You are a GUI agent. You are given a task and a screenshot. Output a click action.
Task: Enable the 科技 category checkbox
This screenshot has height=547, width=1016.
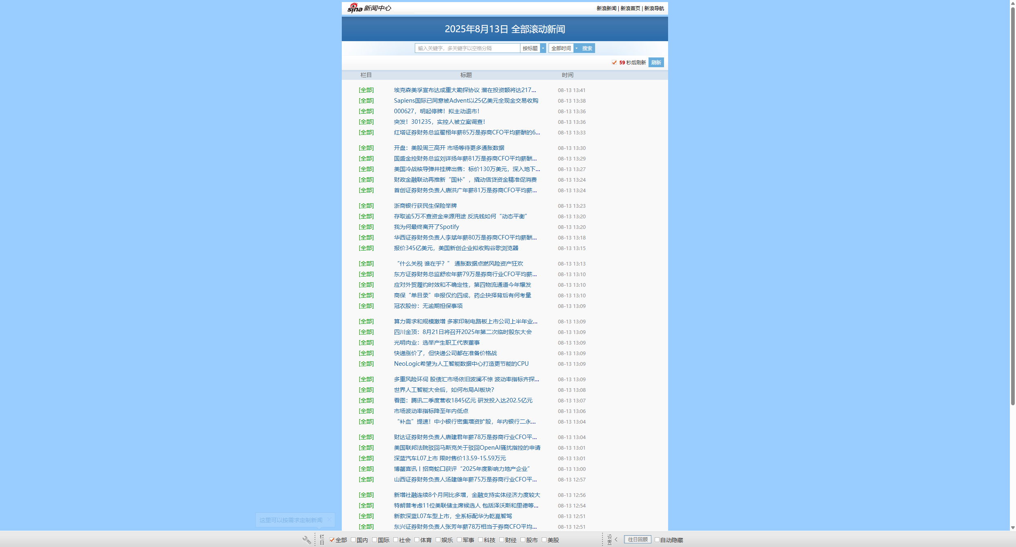pyautogui.click(x=480, y=540)
